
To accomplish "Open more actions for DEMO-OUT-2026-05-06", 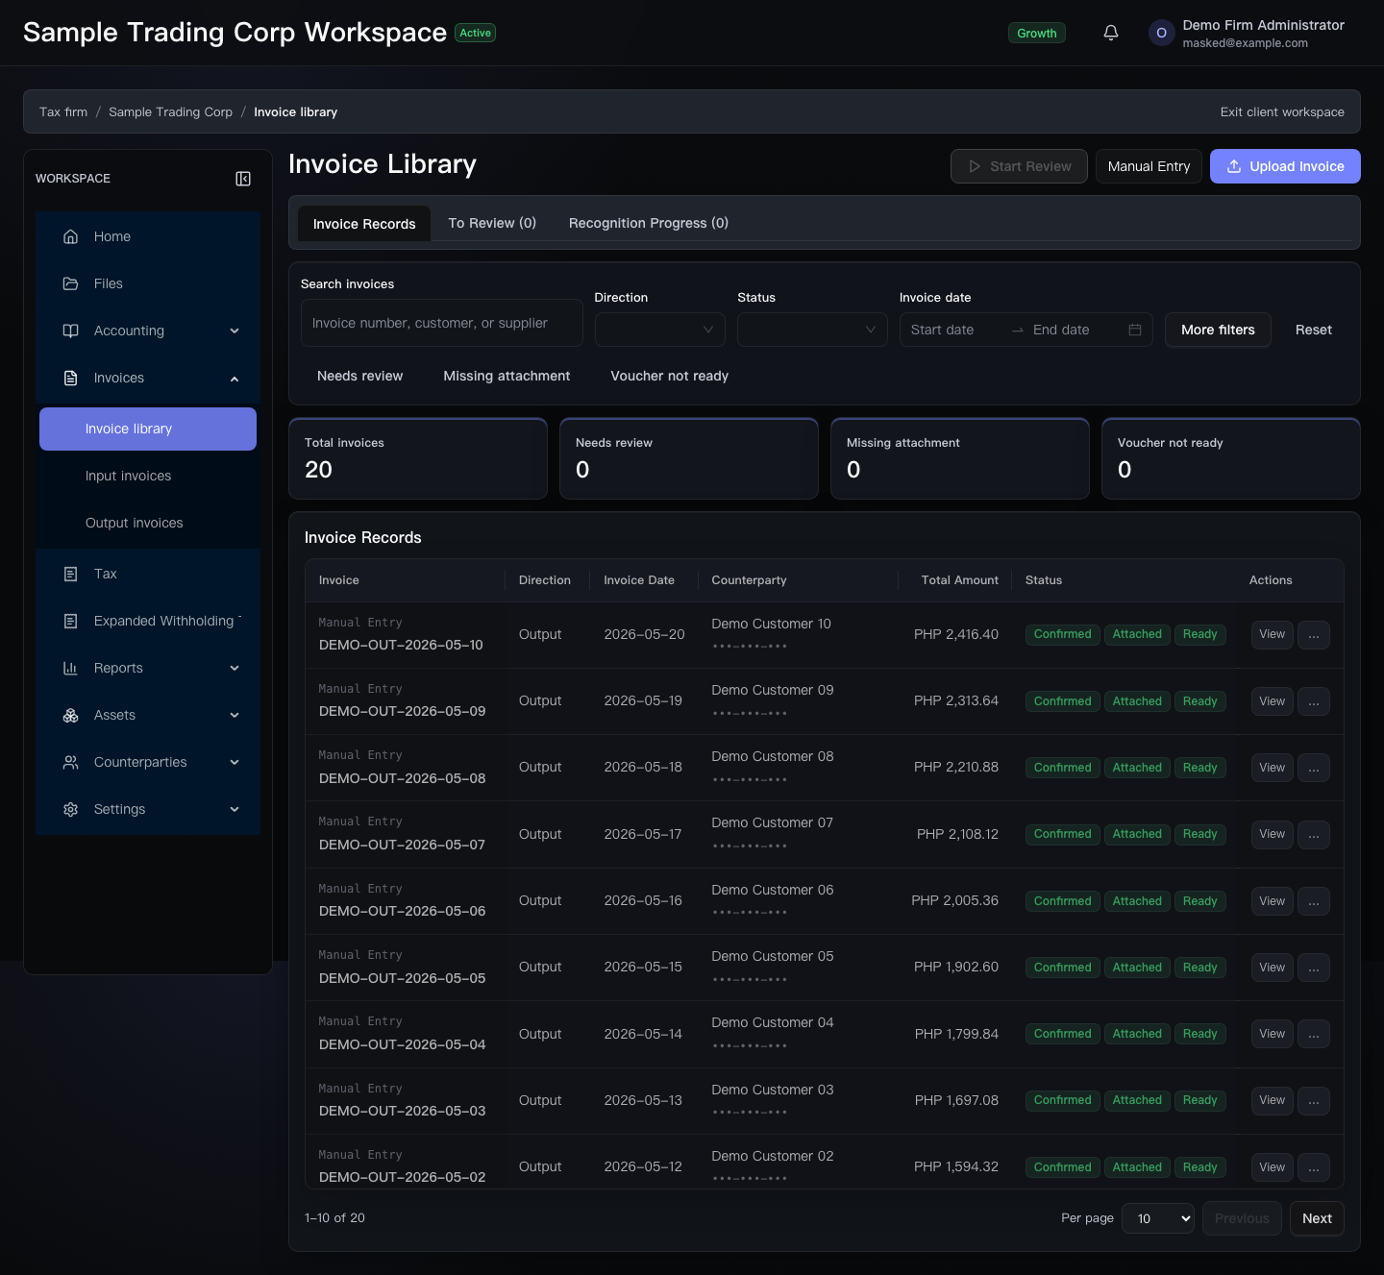I will coord(1314,901).
